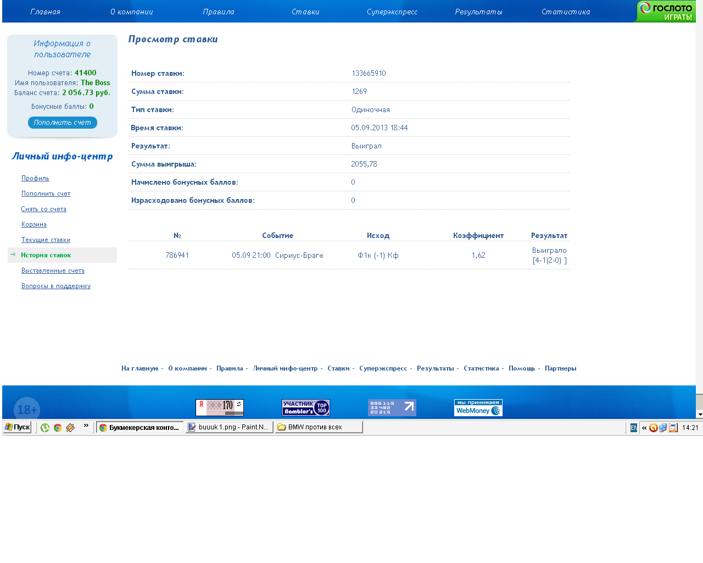Click footer link Помощь

522,368
